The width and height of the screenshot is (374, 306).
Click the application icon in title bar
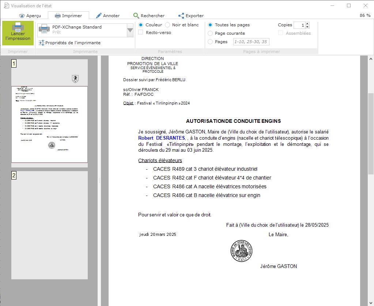pyautogui.click(x=6, y=5)
